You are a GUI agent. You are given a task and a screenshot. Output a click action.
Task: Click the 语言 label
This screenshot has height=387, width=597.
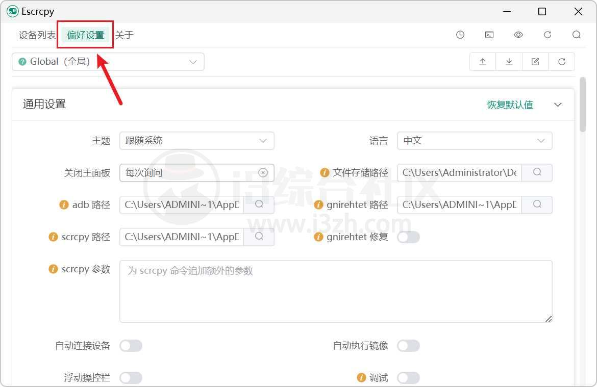pyautogui.click(x=379, y=141)
